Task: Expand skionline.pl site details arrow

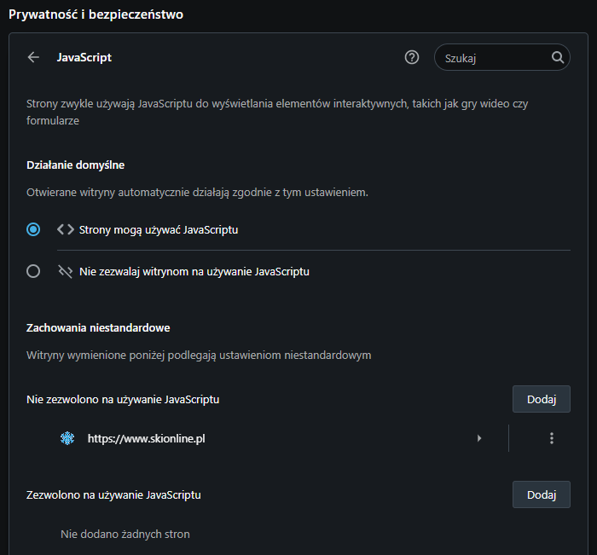Action: [479, 438]
